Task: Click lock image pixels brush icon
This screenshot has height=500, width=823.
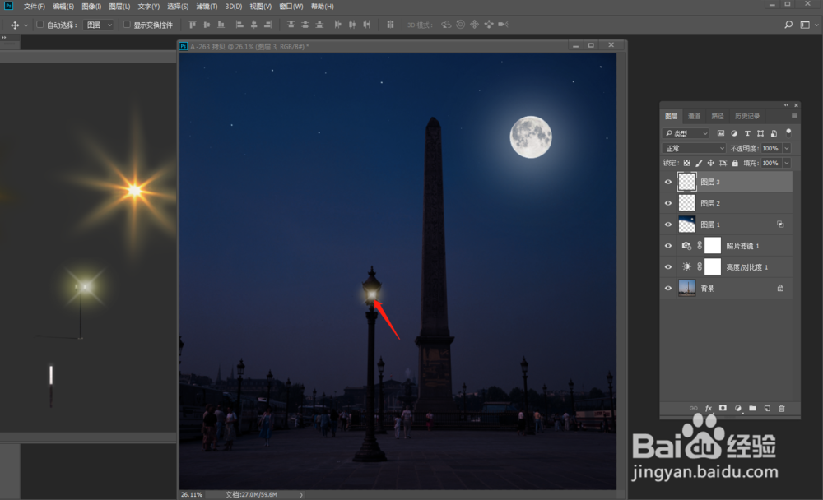Action: point(699,163)
